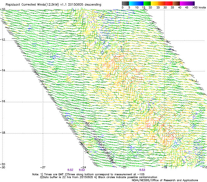Select the green 15–20 knots legend segment

click(x=147, y=3)
